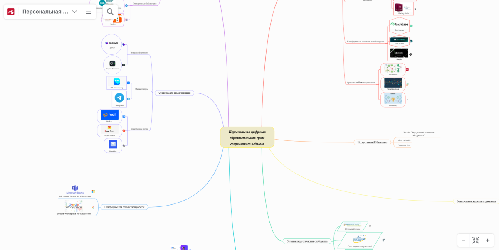Select the Сферум videoconference icon

111,43
